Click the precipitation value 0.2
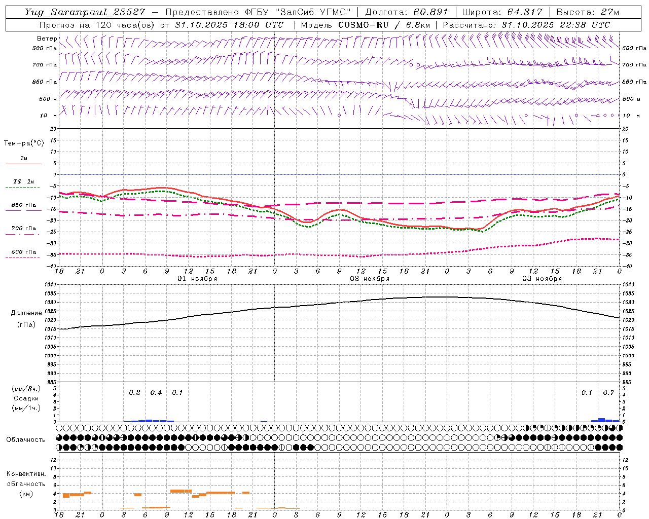Viewport: 649px width, 519px height. point(134,393)
